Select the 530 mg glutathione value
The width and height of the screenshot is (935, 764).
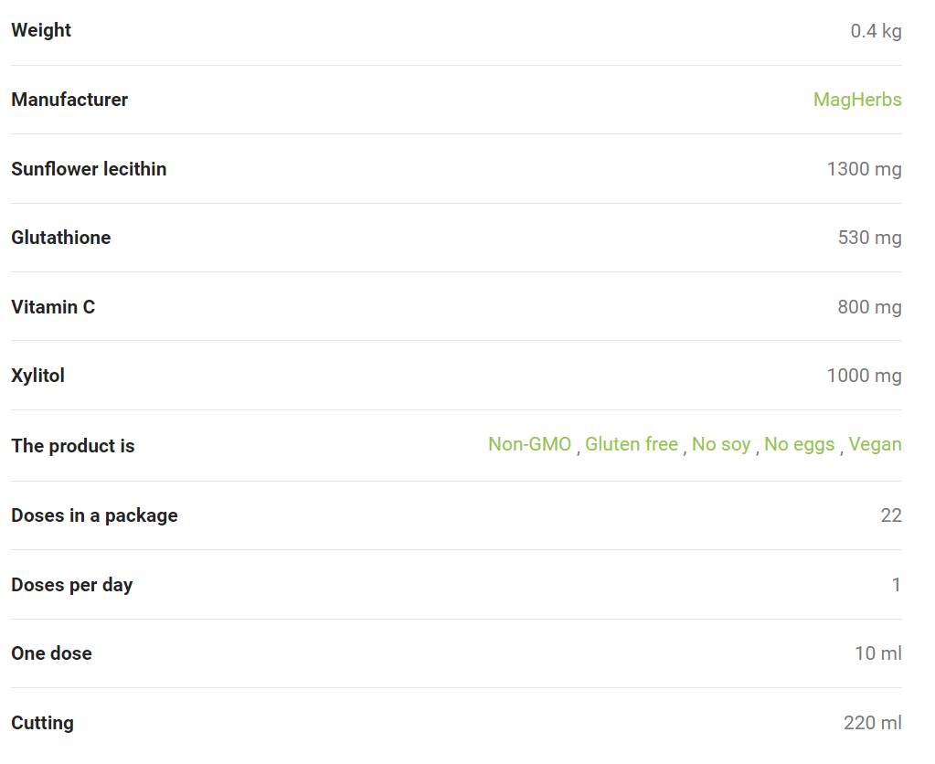869,238
